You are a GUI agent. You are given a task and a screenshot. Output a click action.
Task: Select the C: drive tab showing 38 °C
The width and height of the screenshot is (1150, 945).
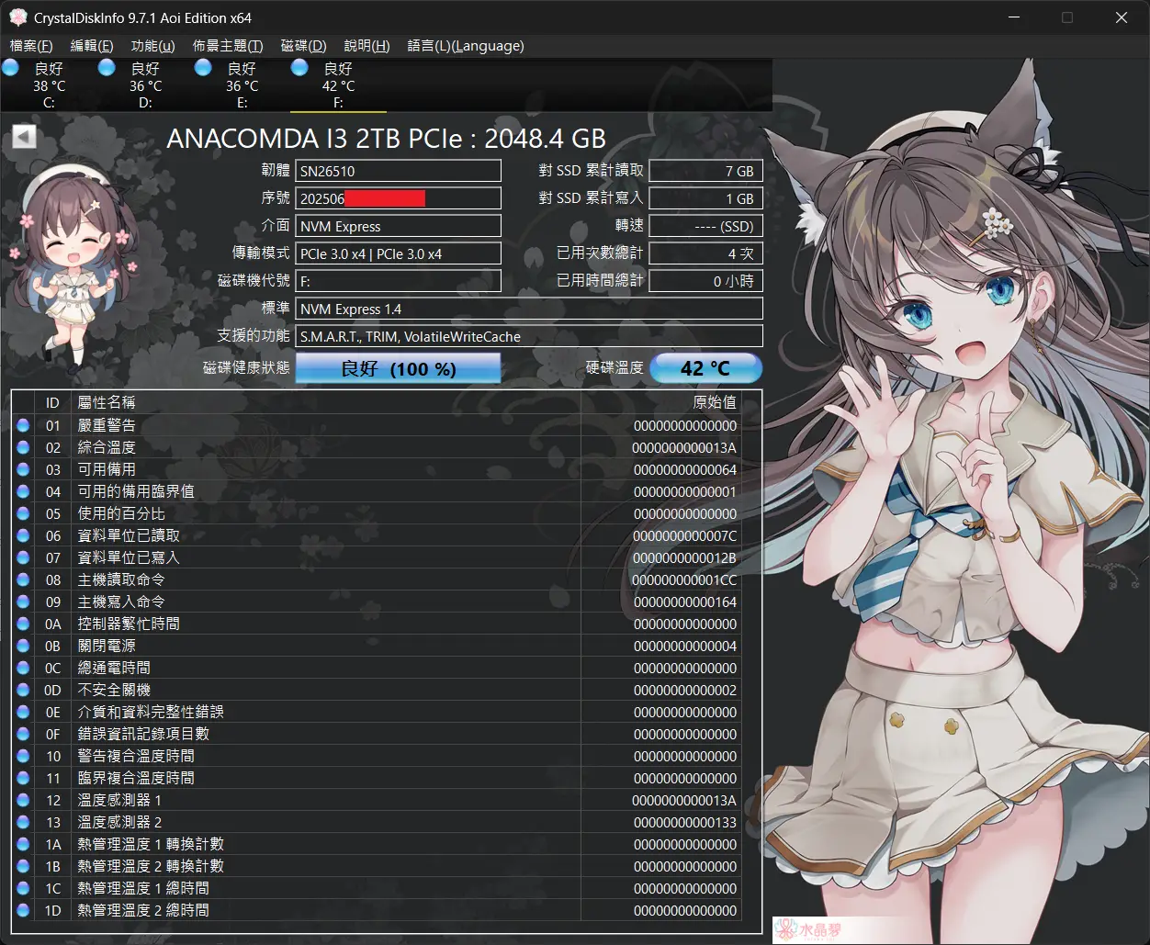click(49, 84)
